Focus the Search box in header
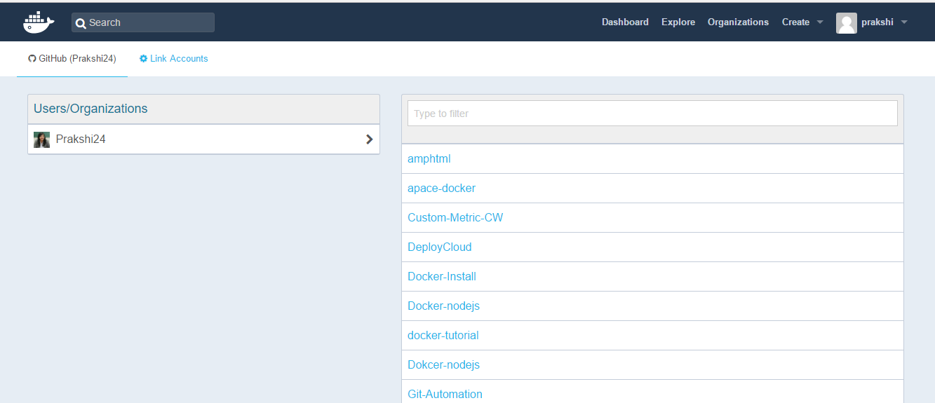Image resolution: width=935 pixels, height=403 pixels. (x=143, y=22)
